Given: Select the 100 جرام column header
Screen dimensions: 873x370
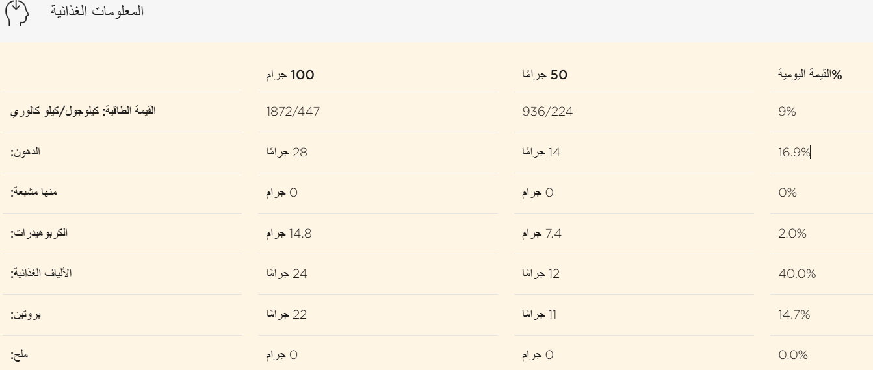Looking at the screenshot, I should tap(286, 75).
